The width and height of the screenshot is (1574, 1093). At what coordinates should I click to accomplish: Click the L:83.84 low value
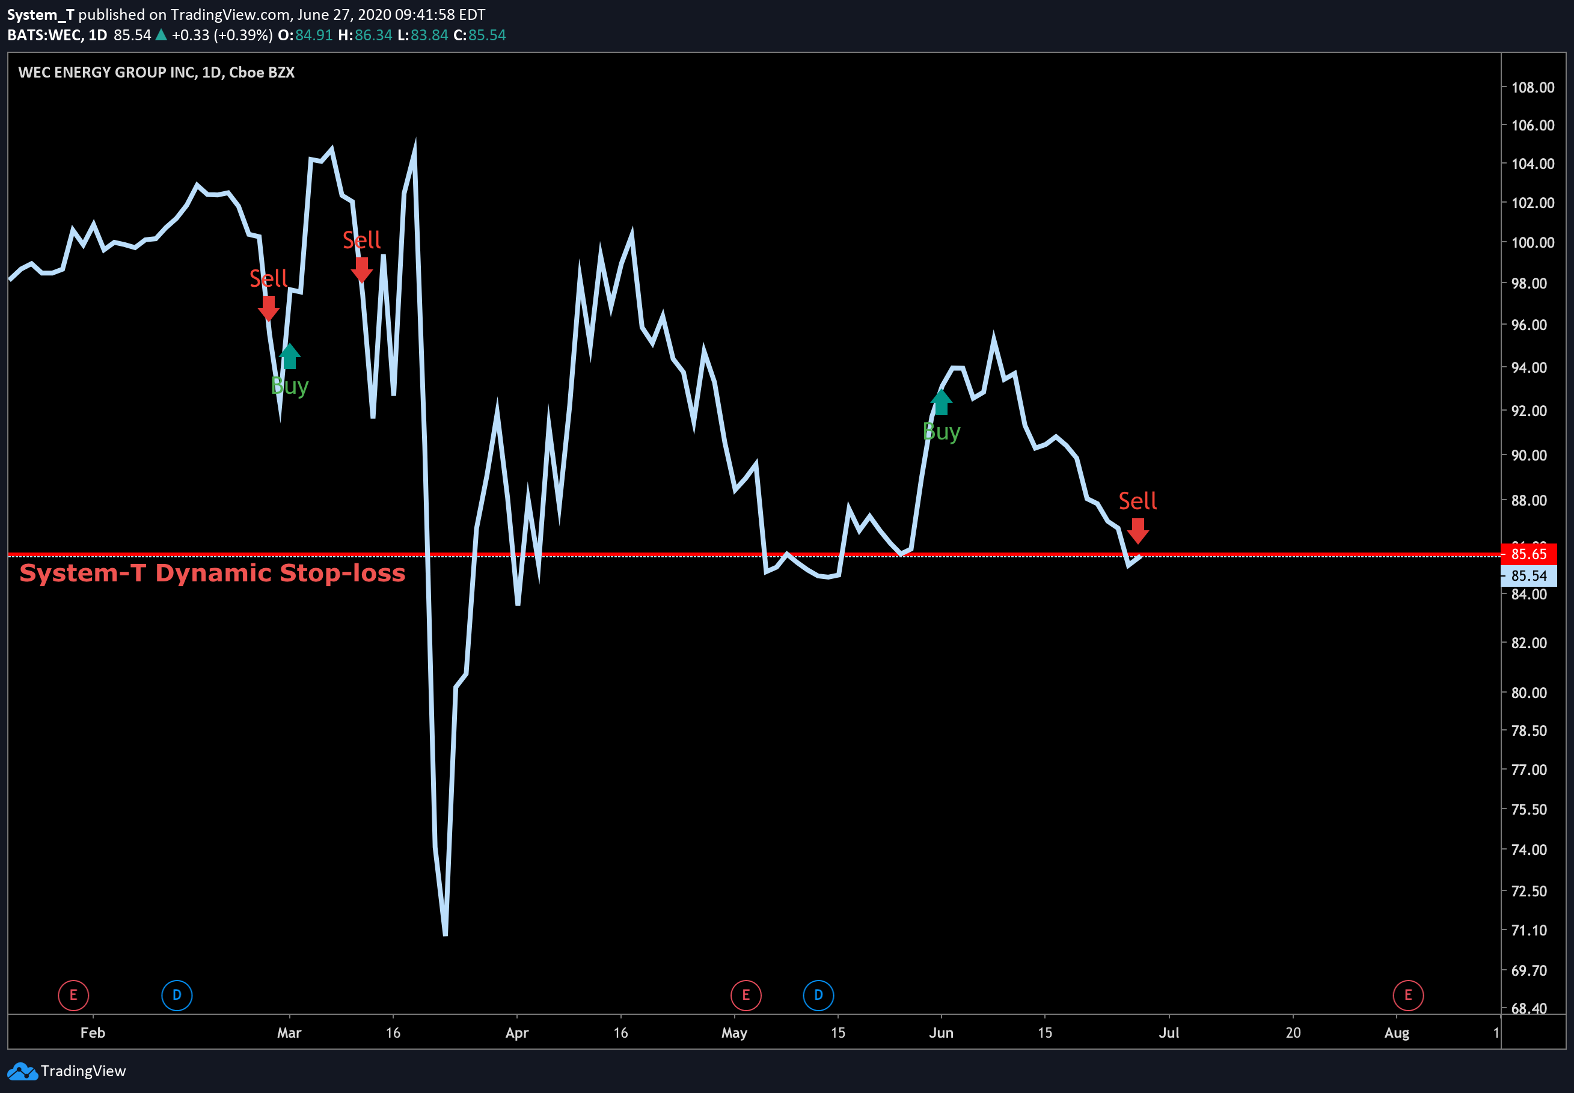(x=423, y=35)
